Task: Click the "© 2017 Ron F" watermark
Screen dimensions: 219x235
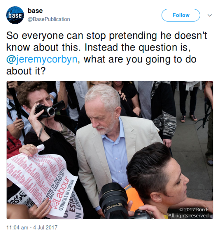Action: pyautogui.click(x=194, y=210)
